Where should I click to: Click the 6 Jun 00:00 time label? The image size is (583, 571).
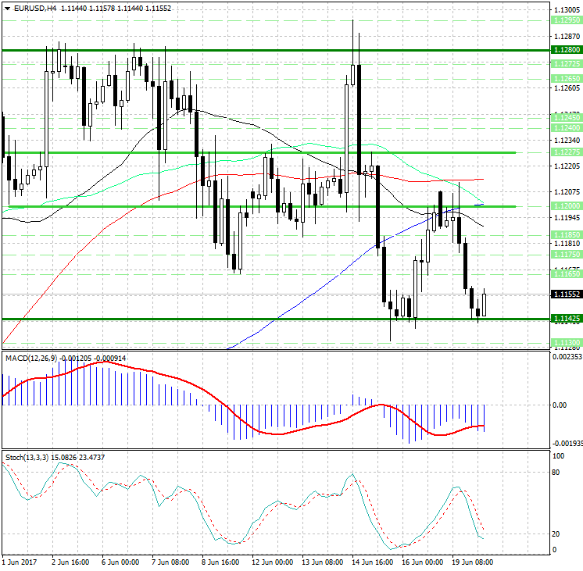pyautogui.click(x=120, y=562)
